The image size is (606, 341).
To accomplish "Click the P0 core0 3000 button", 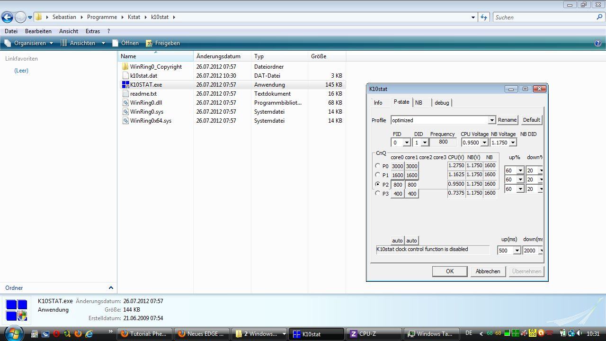I will point(397,166).
